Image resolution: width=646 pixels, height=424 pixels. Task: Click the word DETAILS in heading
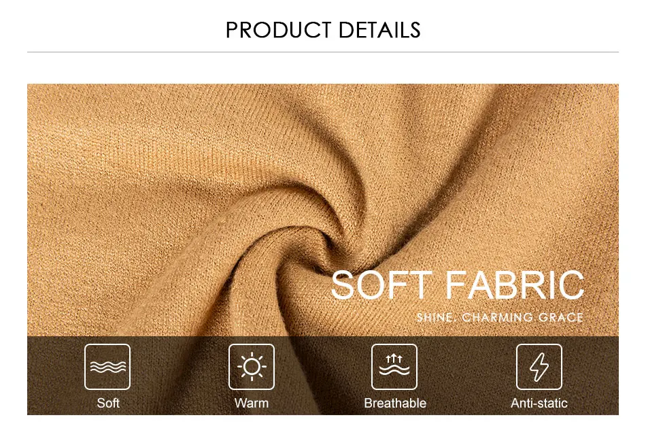tap(379, 30)
